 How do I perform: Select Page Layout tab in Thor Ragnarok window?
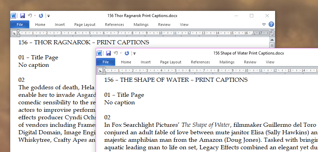85,25
